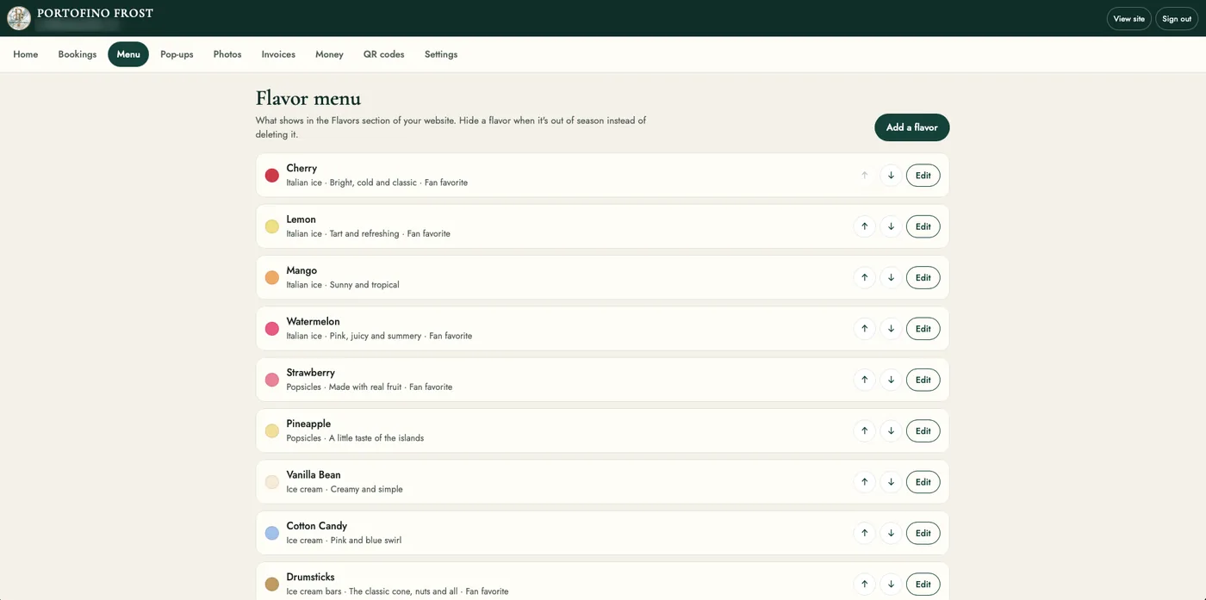Edit the Cotton Candy flavor
The image size is (1206, 600).
pos(923,533)
